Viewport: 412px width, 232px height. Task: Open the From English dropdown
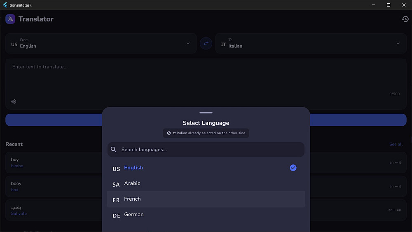(x=101, y=43)
